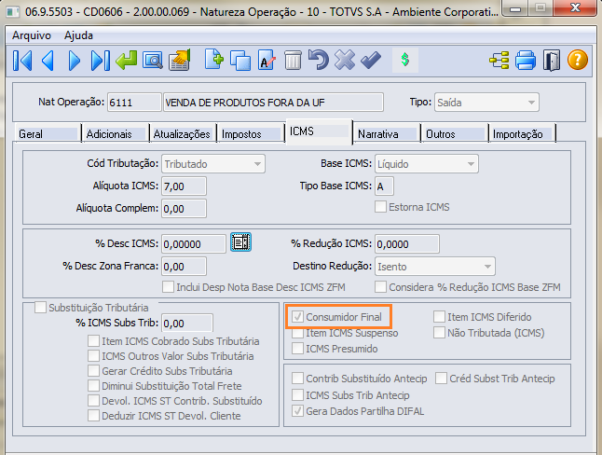
Task: Toggle the Consumidor Final checkbox
Action: click(298, 317)
